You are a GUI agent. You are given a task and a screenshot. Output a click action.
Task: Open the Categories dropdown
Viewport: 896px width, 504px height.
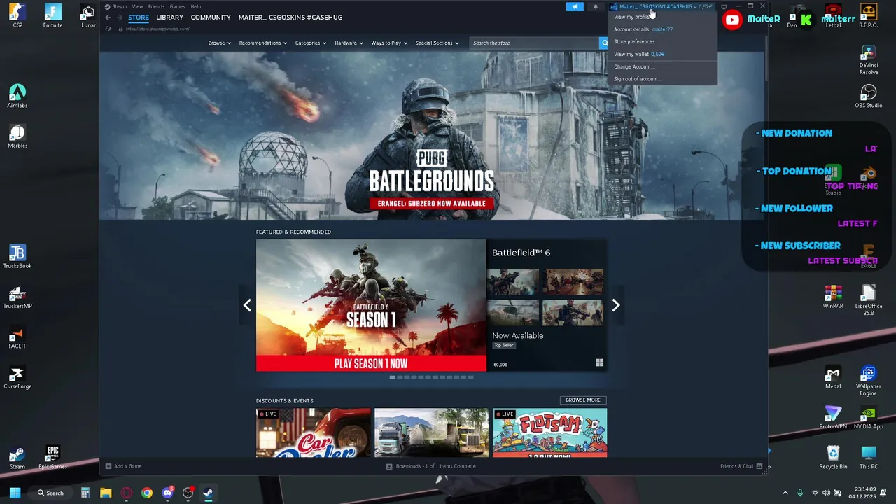pos(311,43)
